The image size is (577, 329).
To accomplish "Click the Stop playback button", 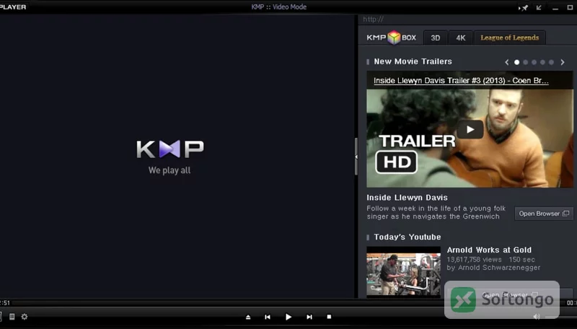I will (x=329, y=317).
